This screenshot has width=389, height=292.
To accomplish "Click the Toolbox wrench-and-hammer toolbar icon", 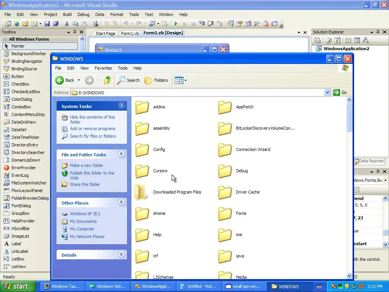I will tap(256, 24).
